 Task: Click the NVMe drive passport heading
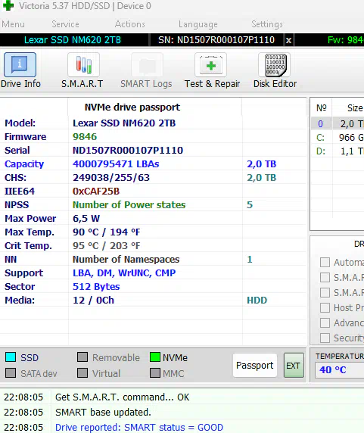coord(132,107)
